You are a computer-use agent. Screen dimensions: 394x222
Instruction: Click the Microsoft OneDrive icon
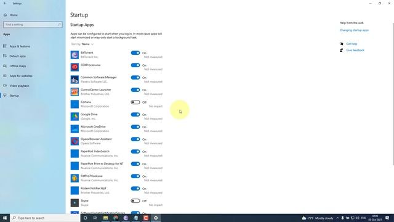pos(74,129)
